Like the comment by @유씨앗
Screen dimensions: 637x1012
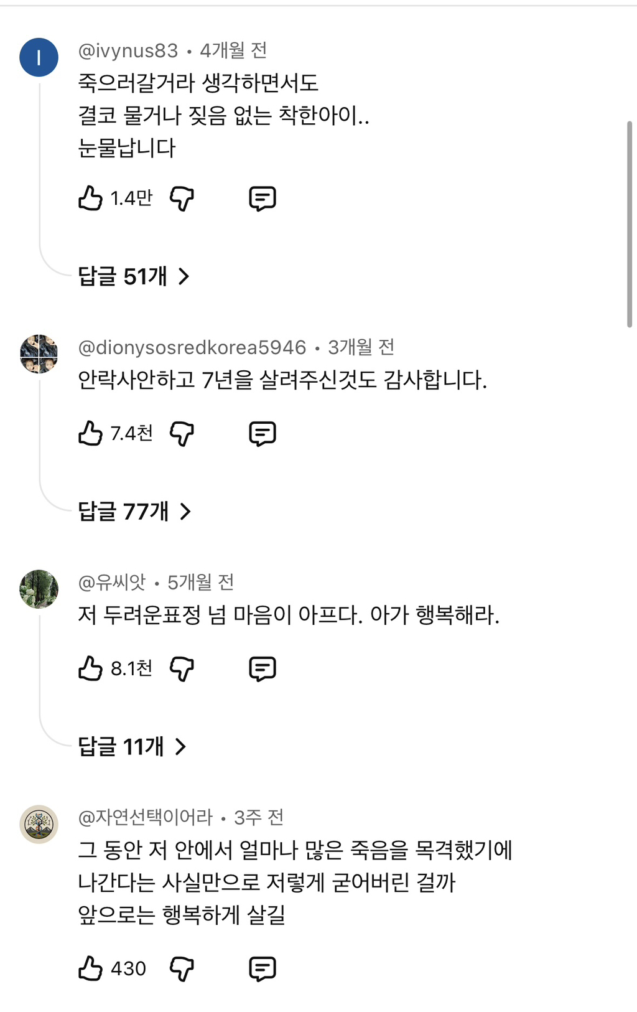(91, 668)
